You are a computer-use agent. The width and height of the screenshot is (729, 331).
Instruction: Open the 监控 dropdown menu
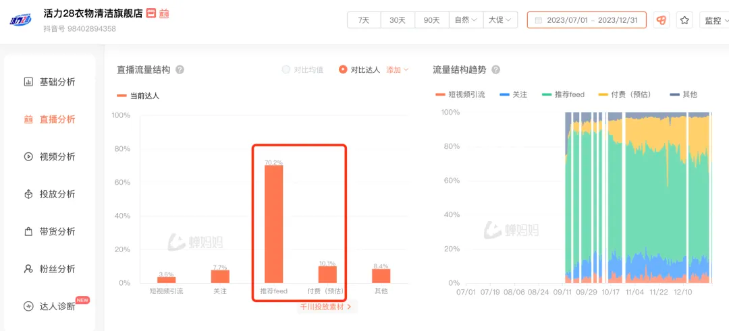pyautogui.click(x=715, y=20)
